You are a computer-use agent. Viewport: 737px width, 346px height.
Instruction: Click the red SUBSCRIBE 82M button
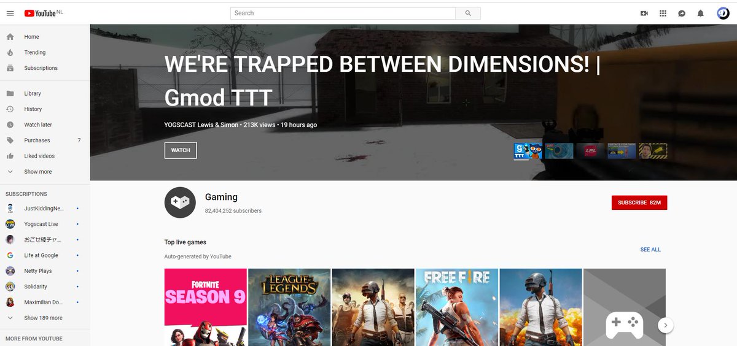tap(639, 202)
